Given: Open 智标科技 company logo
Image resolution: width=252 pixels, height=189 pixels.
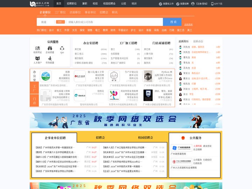Looking at the screenshot, I should pyautogui.click(x=80, y=95).
